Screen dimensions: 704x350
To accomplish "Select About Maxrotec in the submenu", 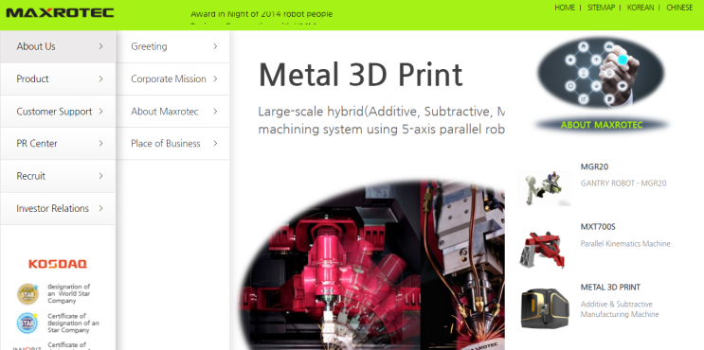I will click(172, 112).
